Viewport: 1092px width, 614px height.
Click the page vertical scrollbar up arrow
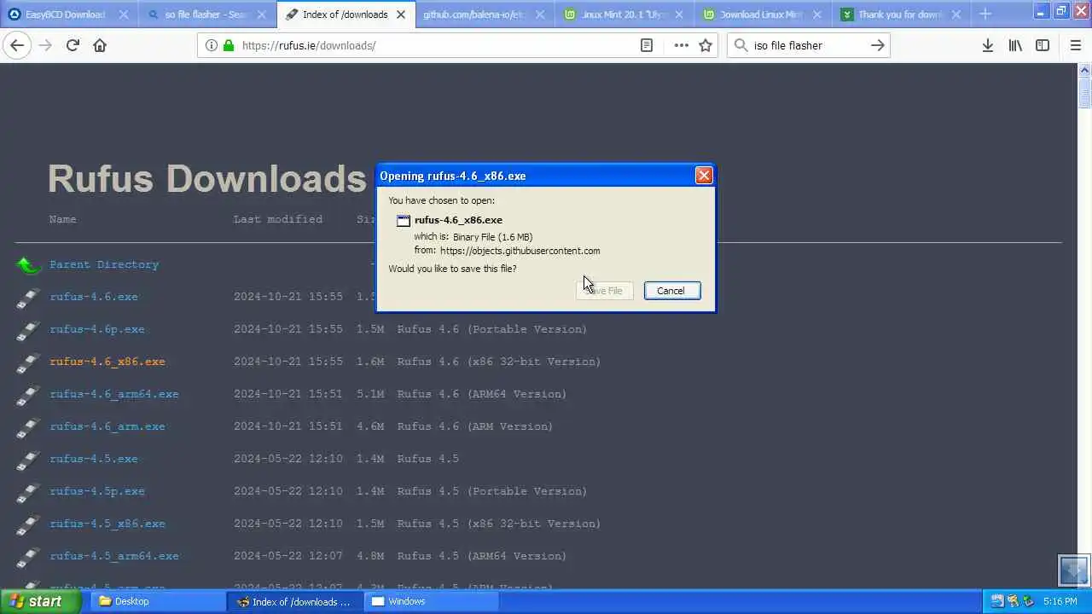pos(1085,71)
